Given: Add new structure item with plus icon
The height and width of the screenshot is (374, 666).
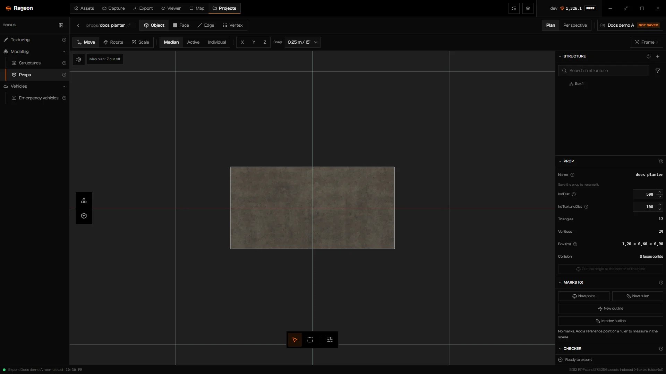Looking at the screenshot, I should click(x=658, y=56).
